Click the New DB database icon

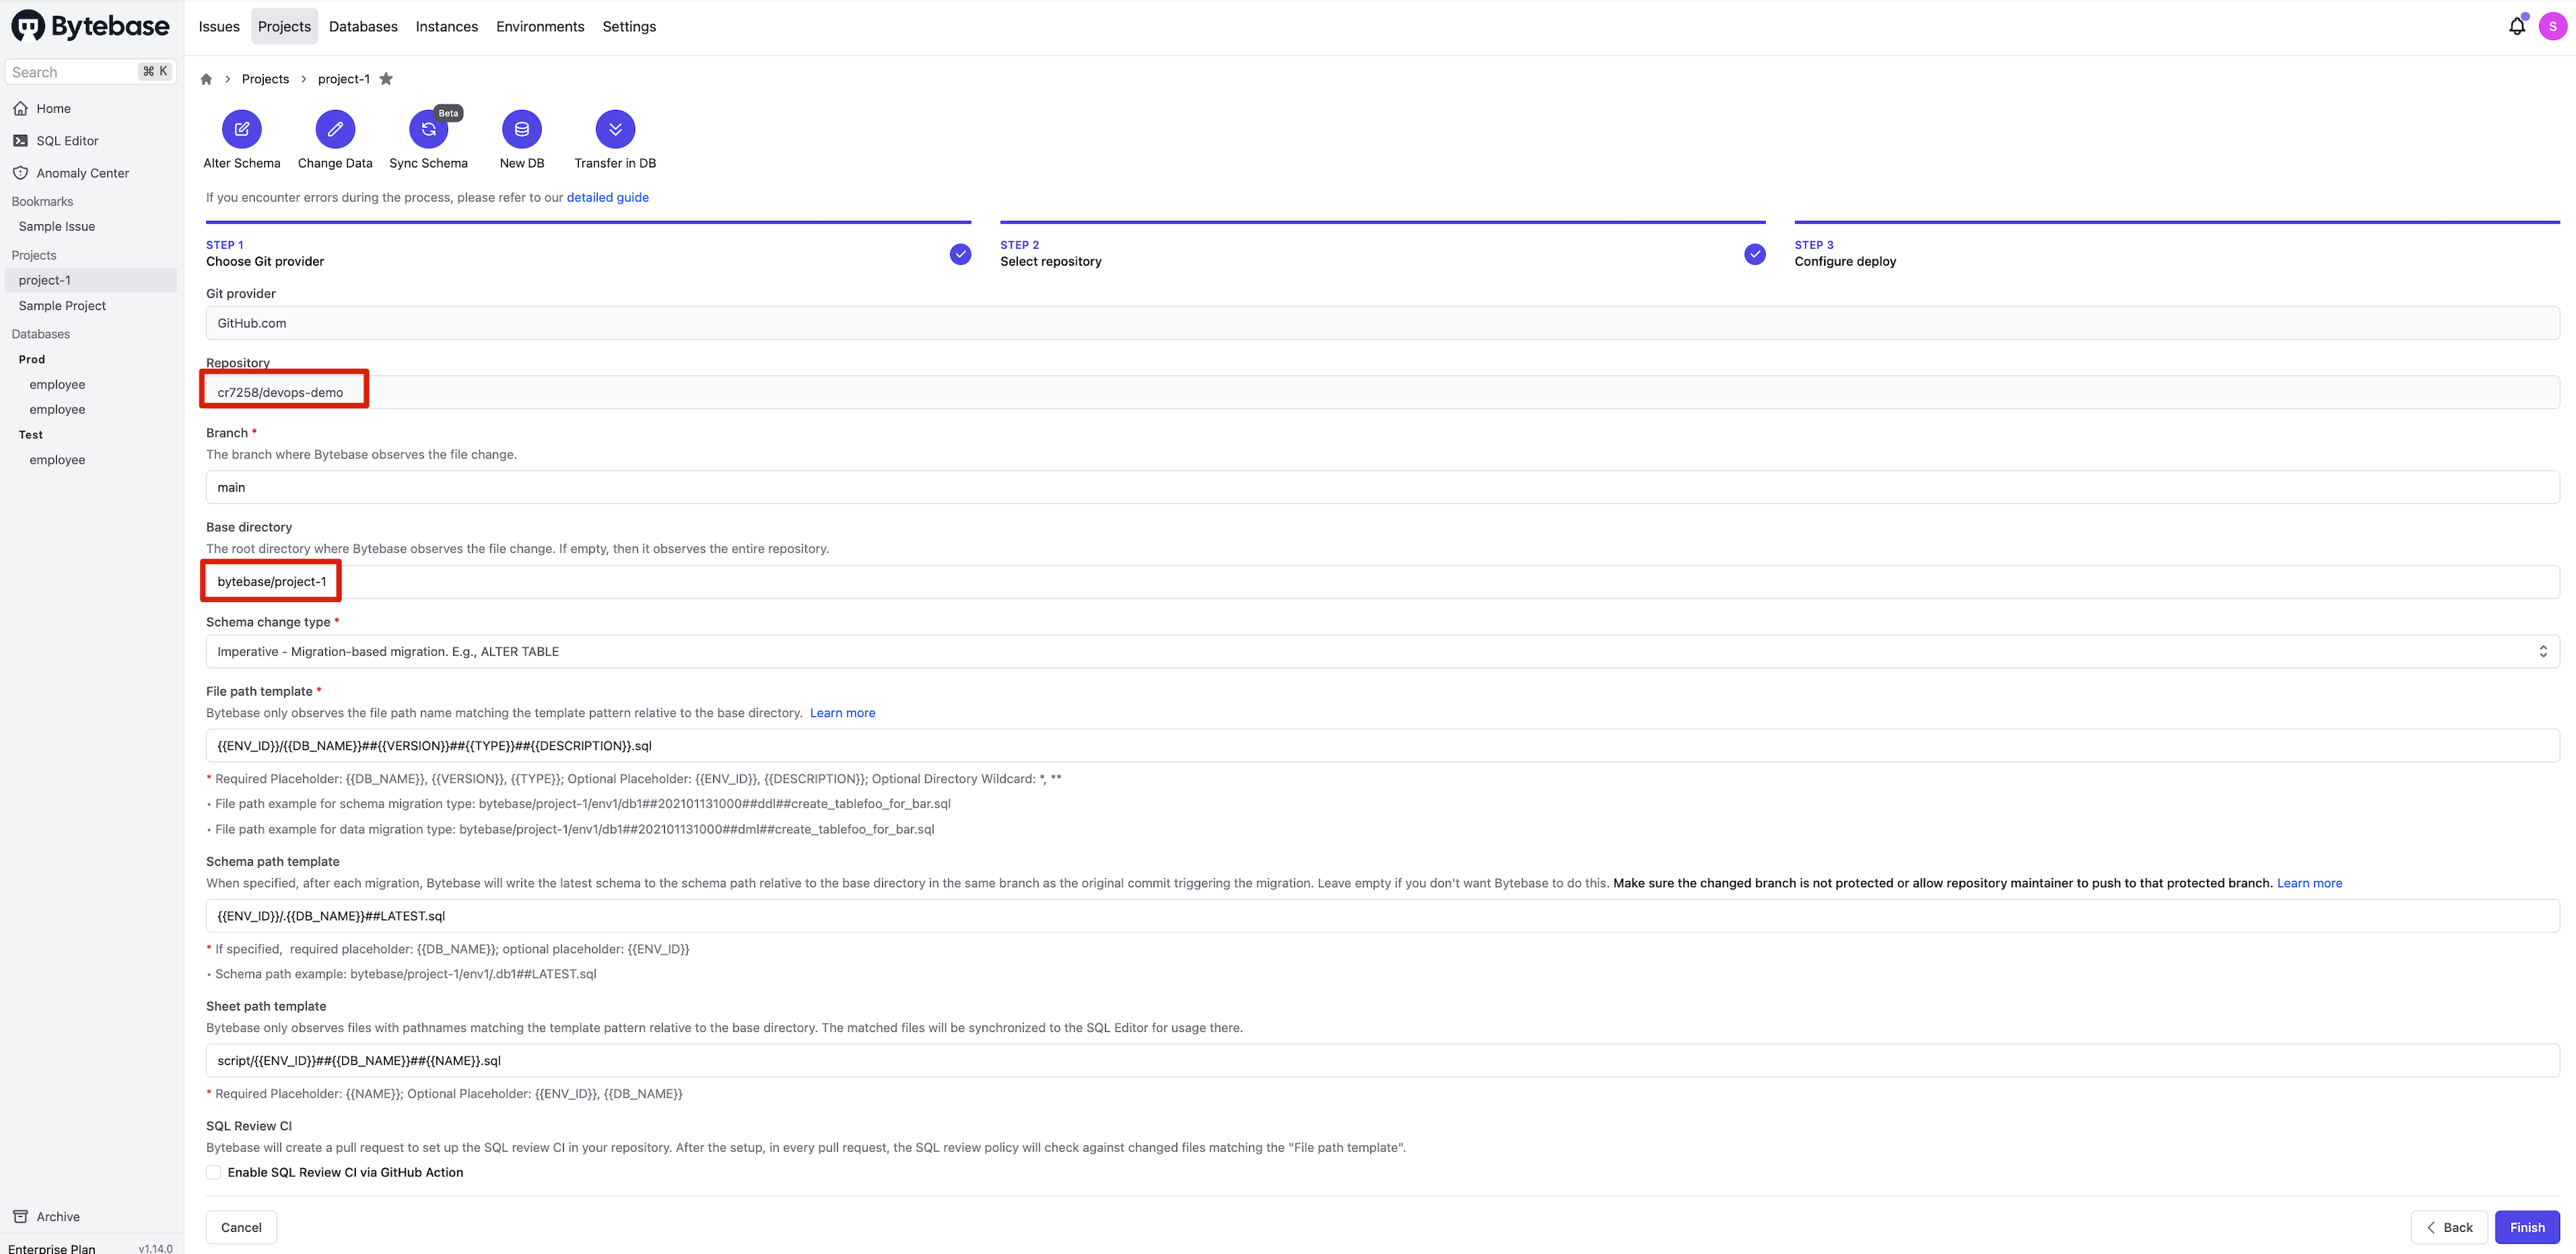(521, 129)
